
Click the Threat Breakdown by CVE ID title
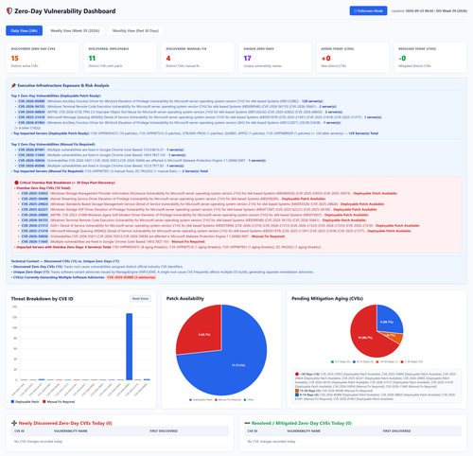pos(43,299)
